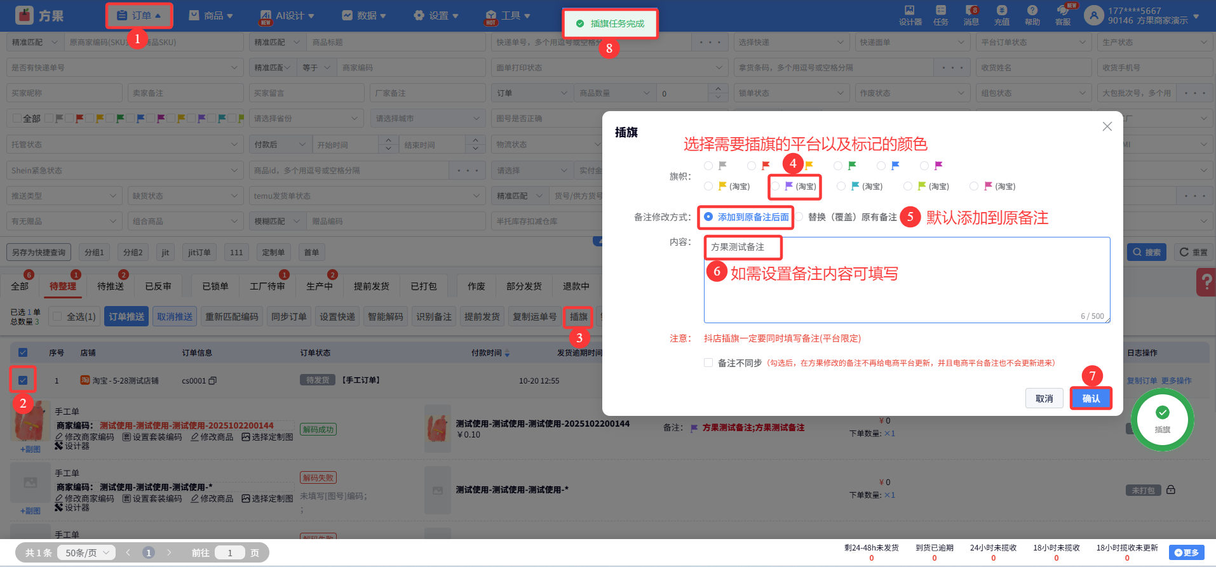Switch to the 生产中 tab
This screenshot has width=1216, height=567.
320,286
